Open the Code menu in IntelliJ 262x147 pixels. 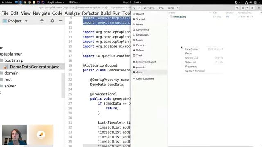click(57, 13)
